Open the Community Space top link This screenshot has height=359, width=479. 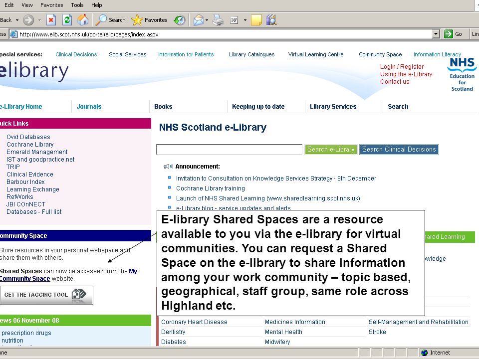tap(380, 54)
